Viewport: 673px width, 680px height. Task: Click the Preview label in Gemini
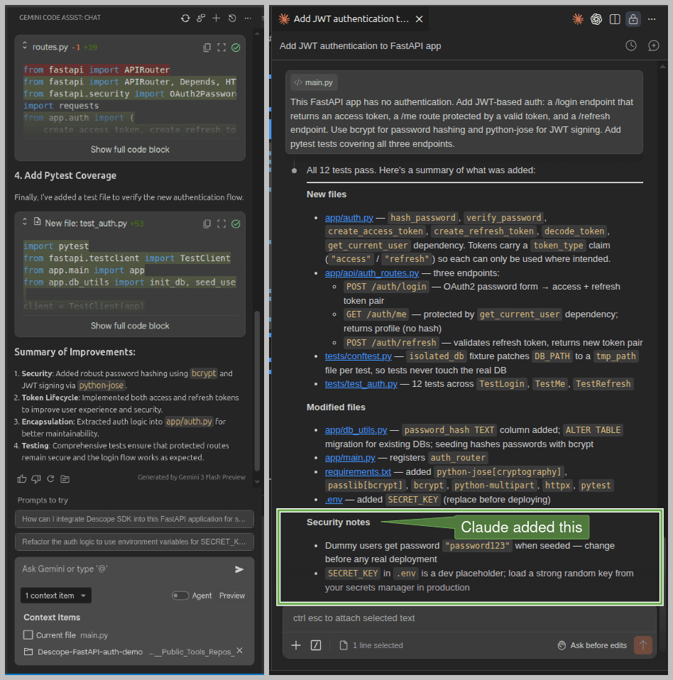pos(232,596)
